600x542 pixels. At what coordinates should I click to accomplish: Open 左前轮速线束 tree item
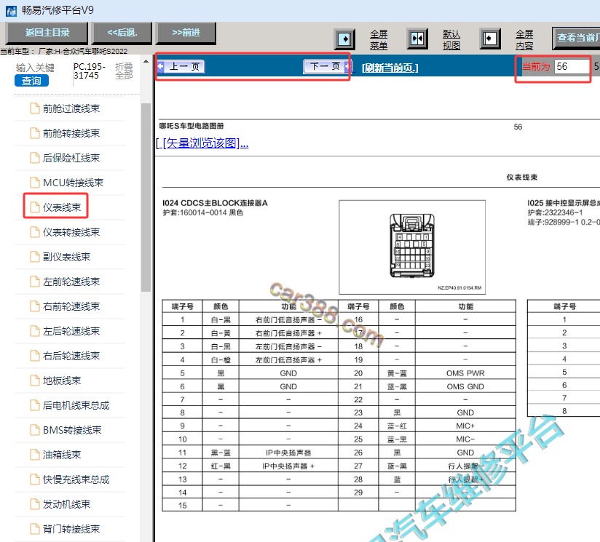click(x=71, y=282)
